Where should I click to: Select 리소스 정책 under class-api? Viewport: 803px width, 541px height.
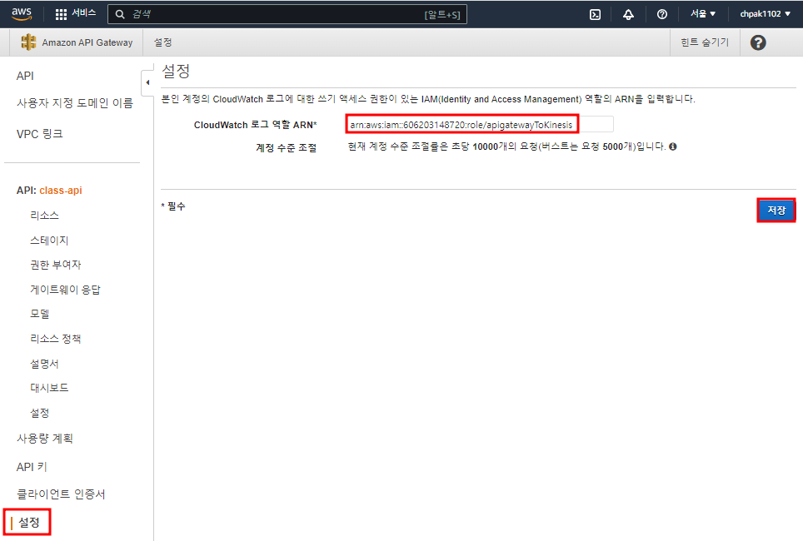click(x=55, y=338)
